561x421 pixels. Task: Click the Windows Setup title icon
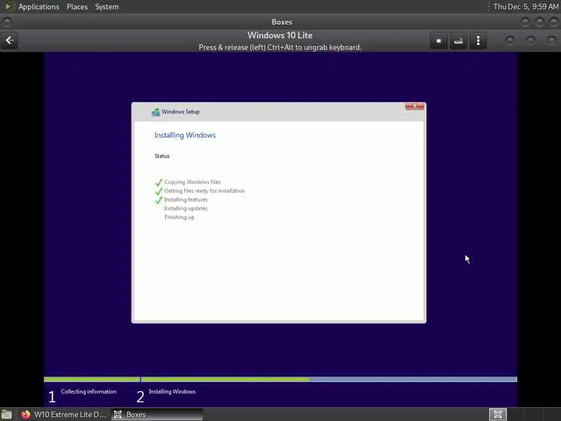pyautogui.click(x=156, y=112)
